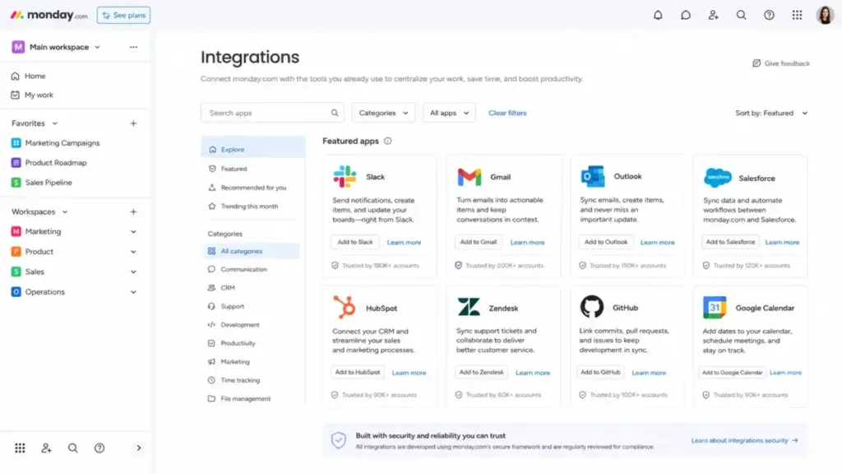Viewport: 842px width, 474px height.
Task: Click Add to Gmail
Action: pos(478,242)
